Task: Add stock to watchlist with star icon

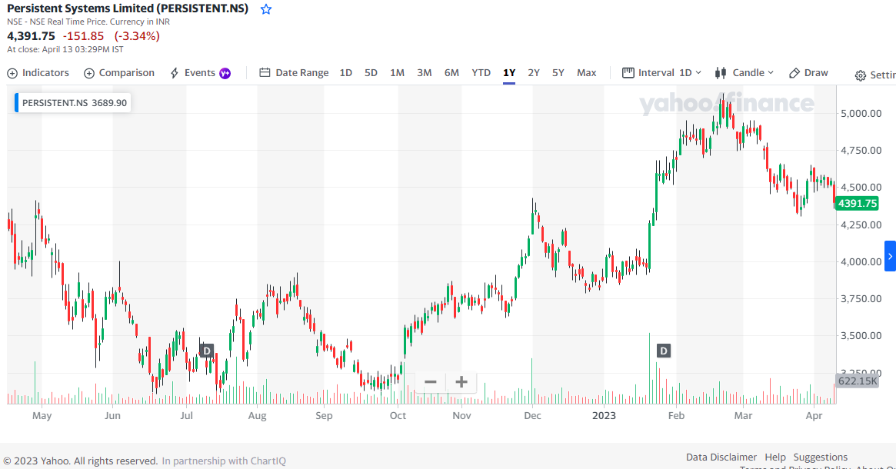Action: coord(265,9)
